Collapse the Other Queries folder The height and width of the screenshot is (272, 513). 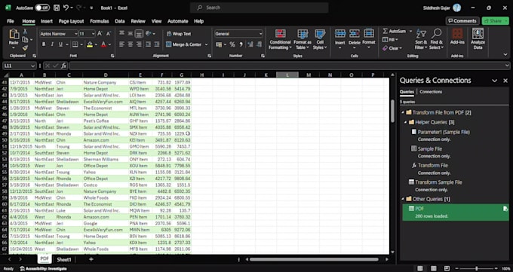[x=403, y=199]
